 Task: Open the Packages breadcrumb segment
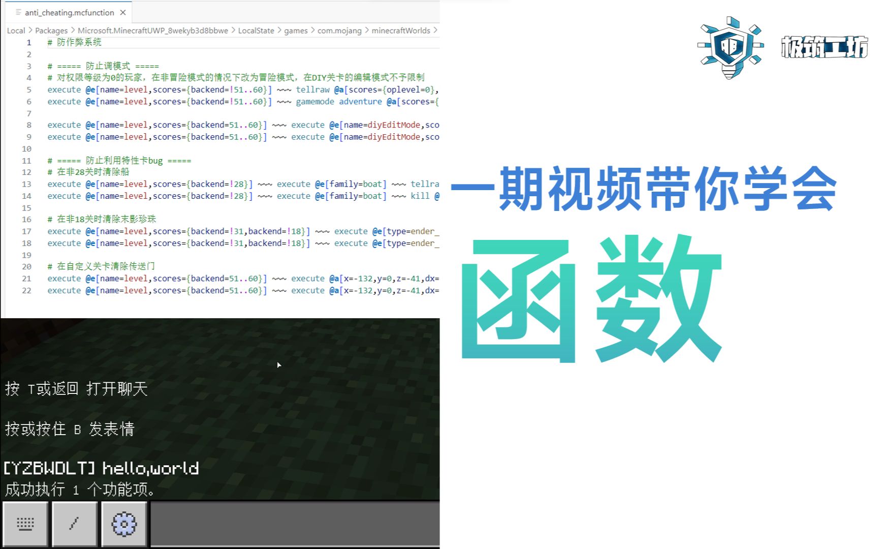click(51, 30)
